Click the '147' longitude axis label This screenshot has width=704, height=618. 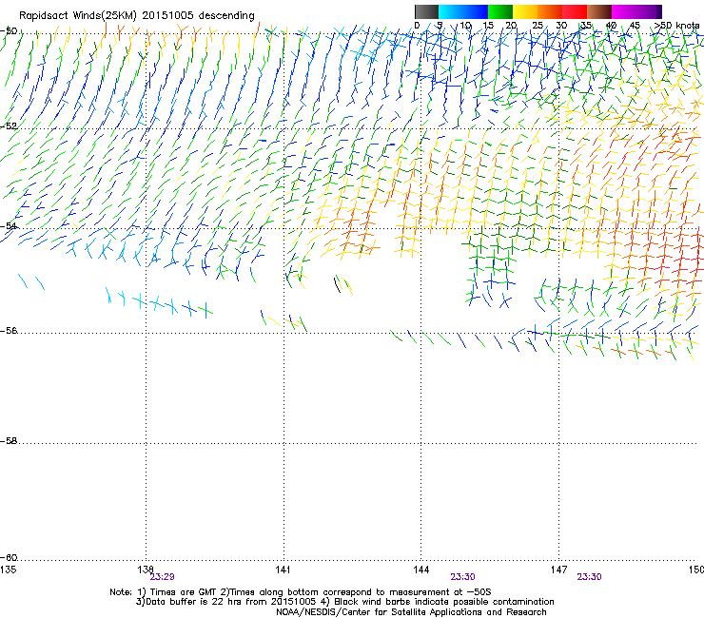[559, 570]
